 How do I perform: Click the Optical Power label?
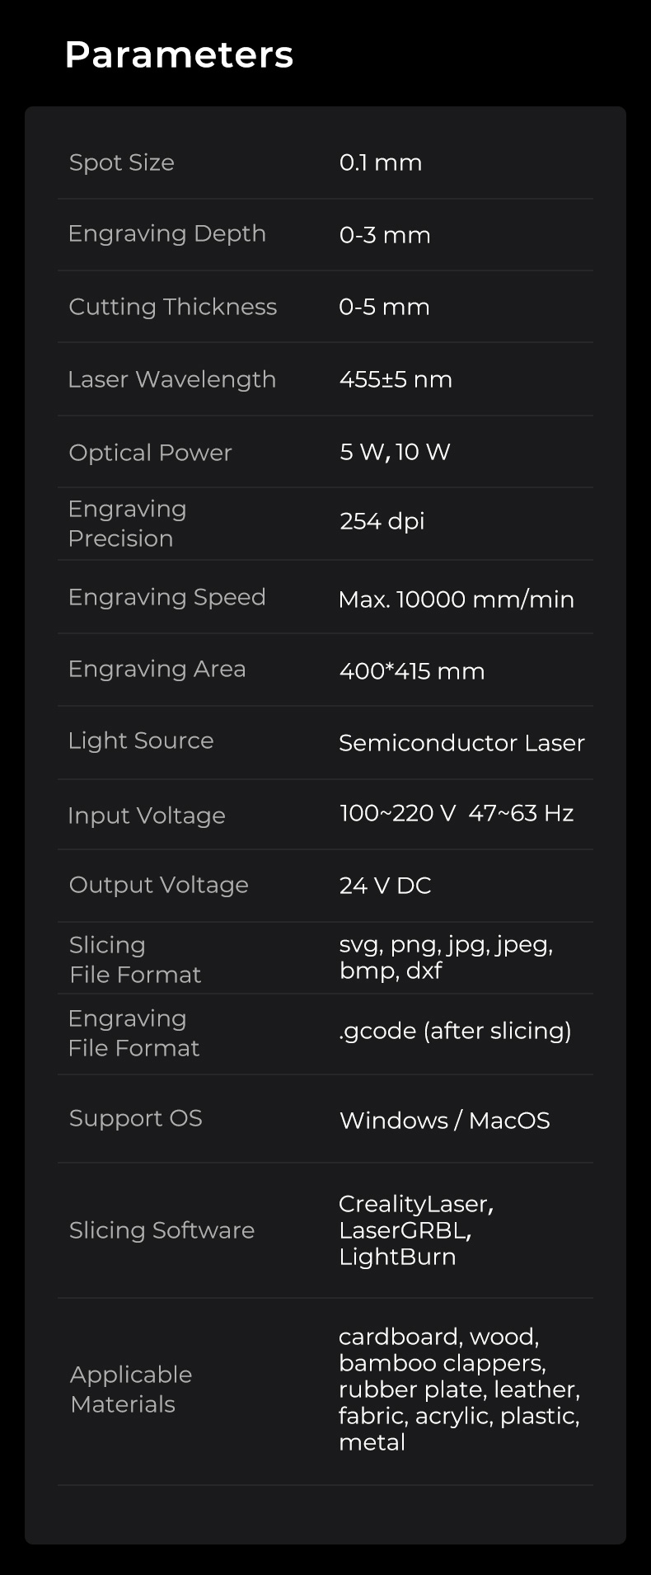tap(151, 453)
